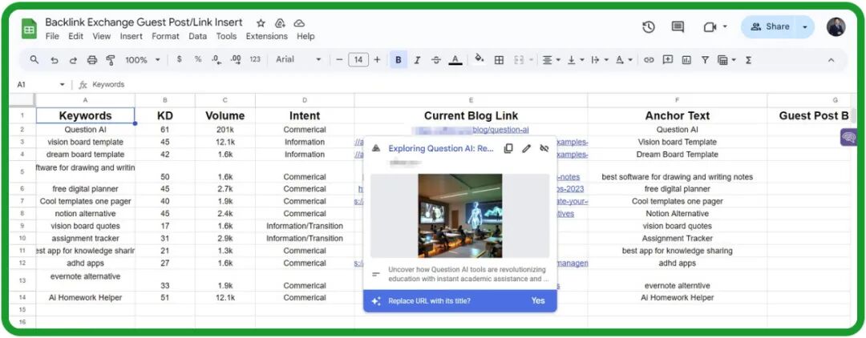This screenshot has height=338, width=866.
Task: Toggle bold formatting
Action: point(399,60)
